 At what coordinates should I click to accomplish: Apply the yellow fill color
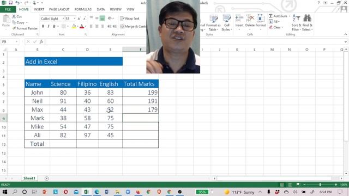[x=74, y=27]
